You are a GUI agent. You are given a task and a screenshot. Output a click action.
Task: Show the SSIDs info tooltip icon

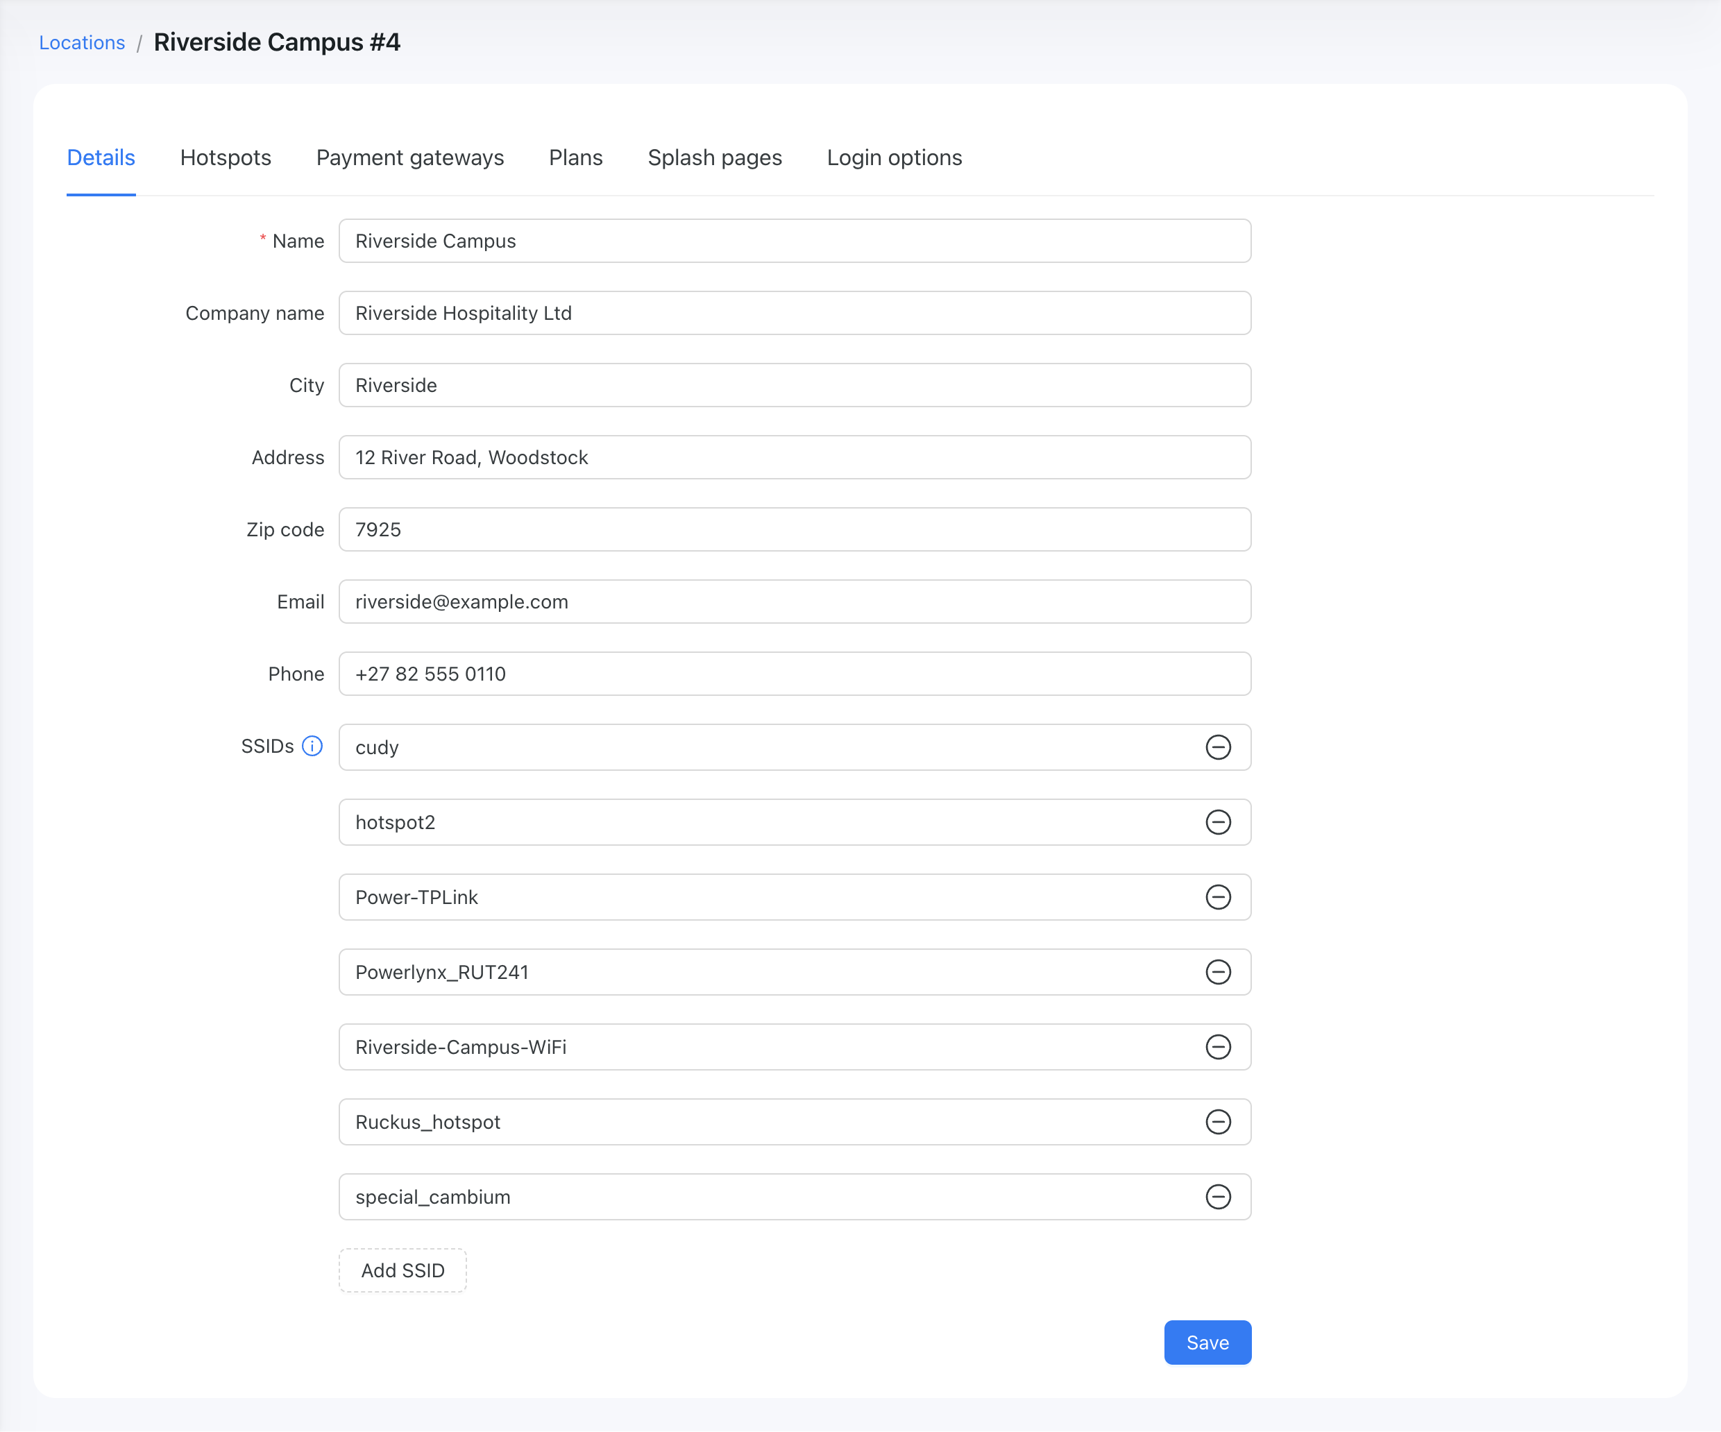[312, 747]
